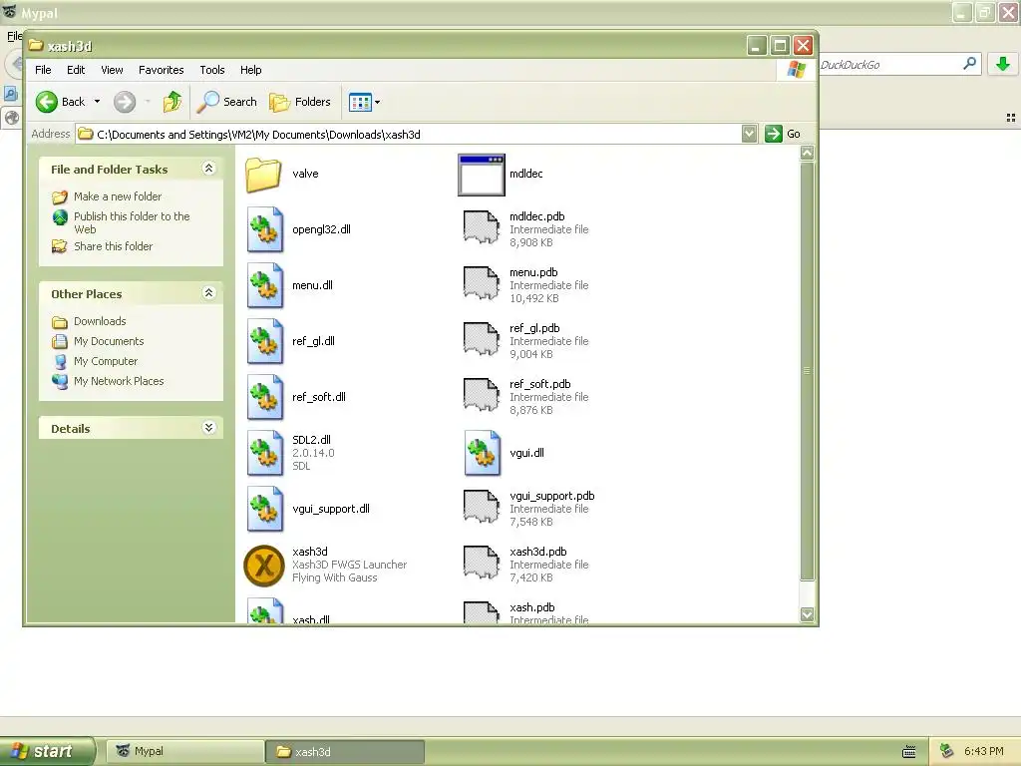Image resolution: width=1021 pixels, height=766 pixels.
Task: Click the DuckDuckGo search magnifier icon
Action: tap(969, 63)
